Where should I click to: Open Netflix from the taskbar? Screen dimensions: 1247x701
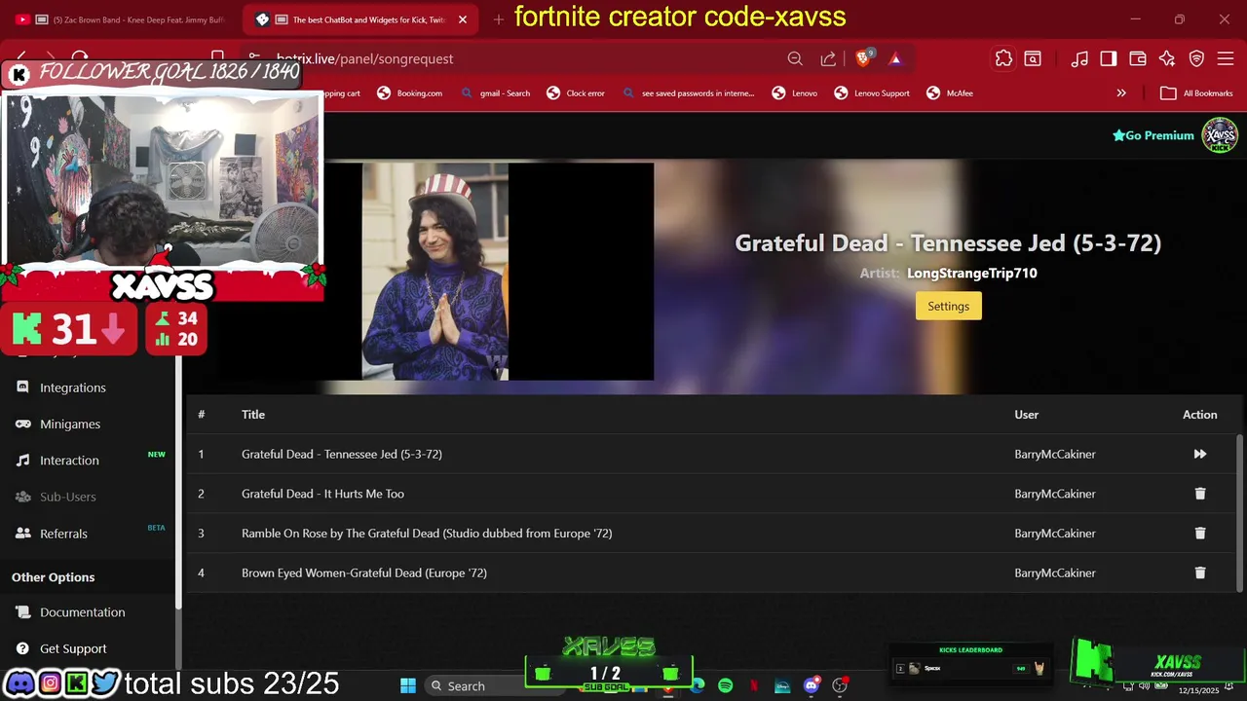[x=754, y=685]
